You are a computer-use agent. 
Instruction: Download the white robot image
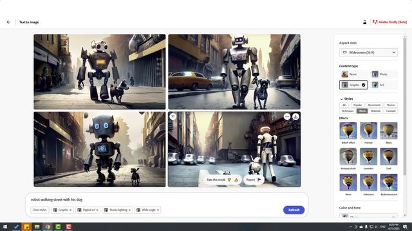(x=295, y=117)
